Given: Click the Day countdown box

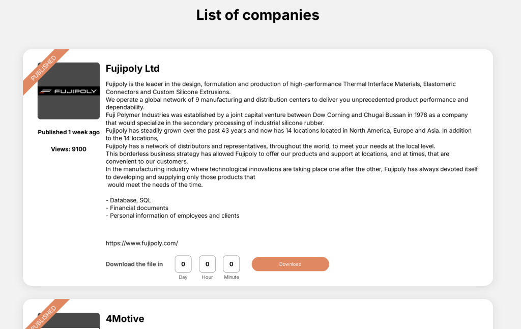Looking at the screenshot, I should (x=183, y=264).
